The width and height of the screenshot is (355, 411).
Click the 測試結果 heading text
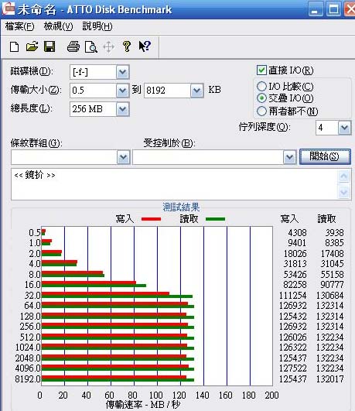tap(181, 207)
